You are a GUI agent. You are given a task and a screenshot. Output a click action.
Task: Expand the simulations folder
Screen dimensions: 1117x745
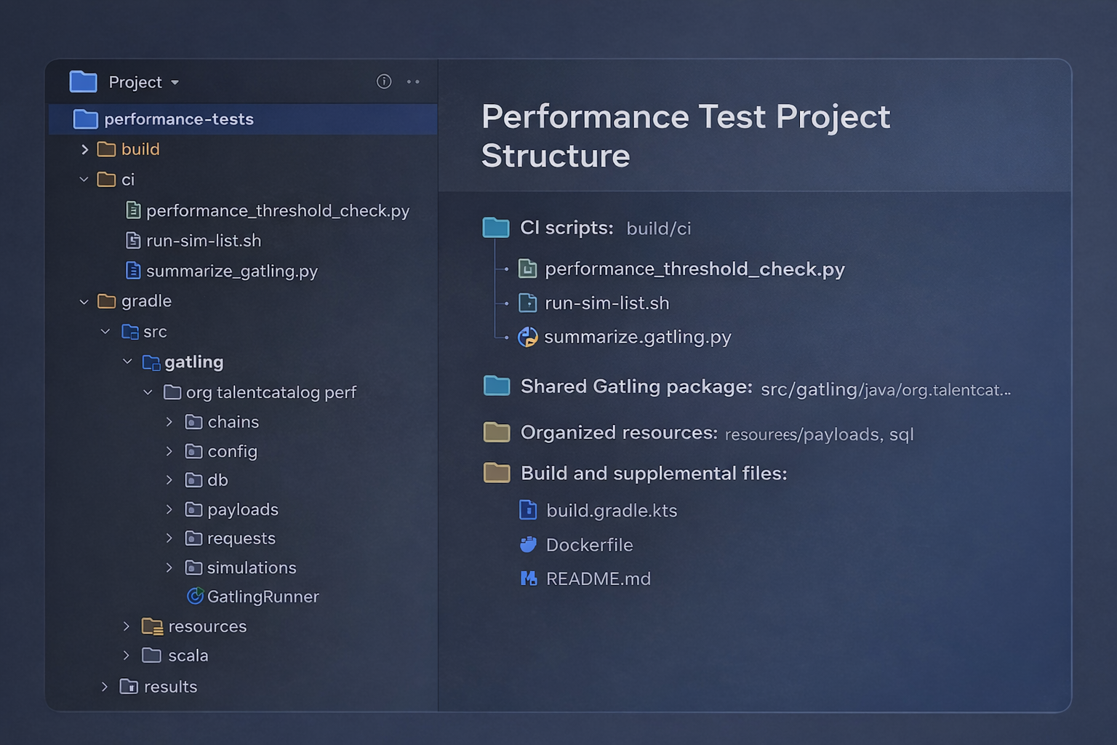169,567
